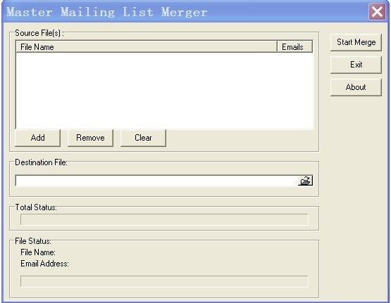Close the Master Mailing List Merger window
The width and height of the screenshot is (391, 303).
[x=377, y=11]
